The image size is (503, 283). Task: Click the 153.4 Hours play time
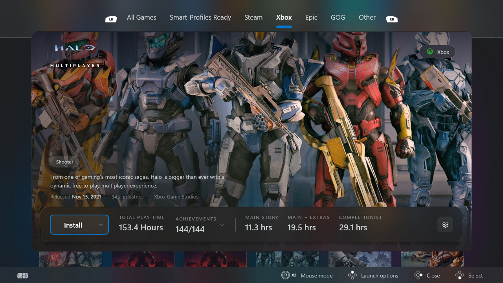[141, 228]
